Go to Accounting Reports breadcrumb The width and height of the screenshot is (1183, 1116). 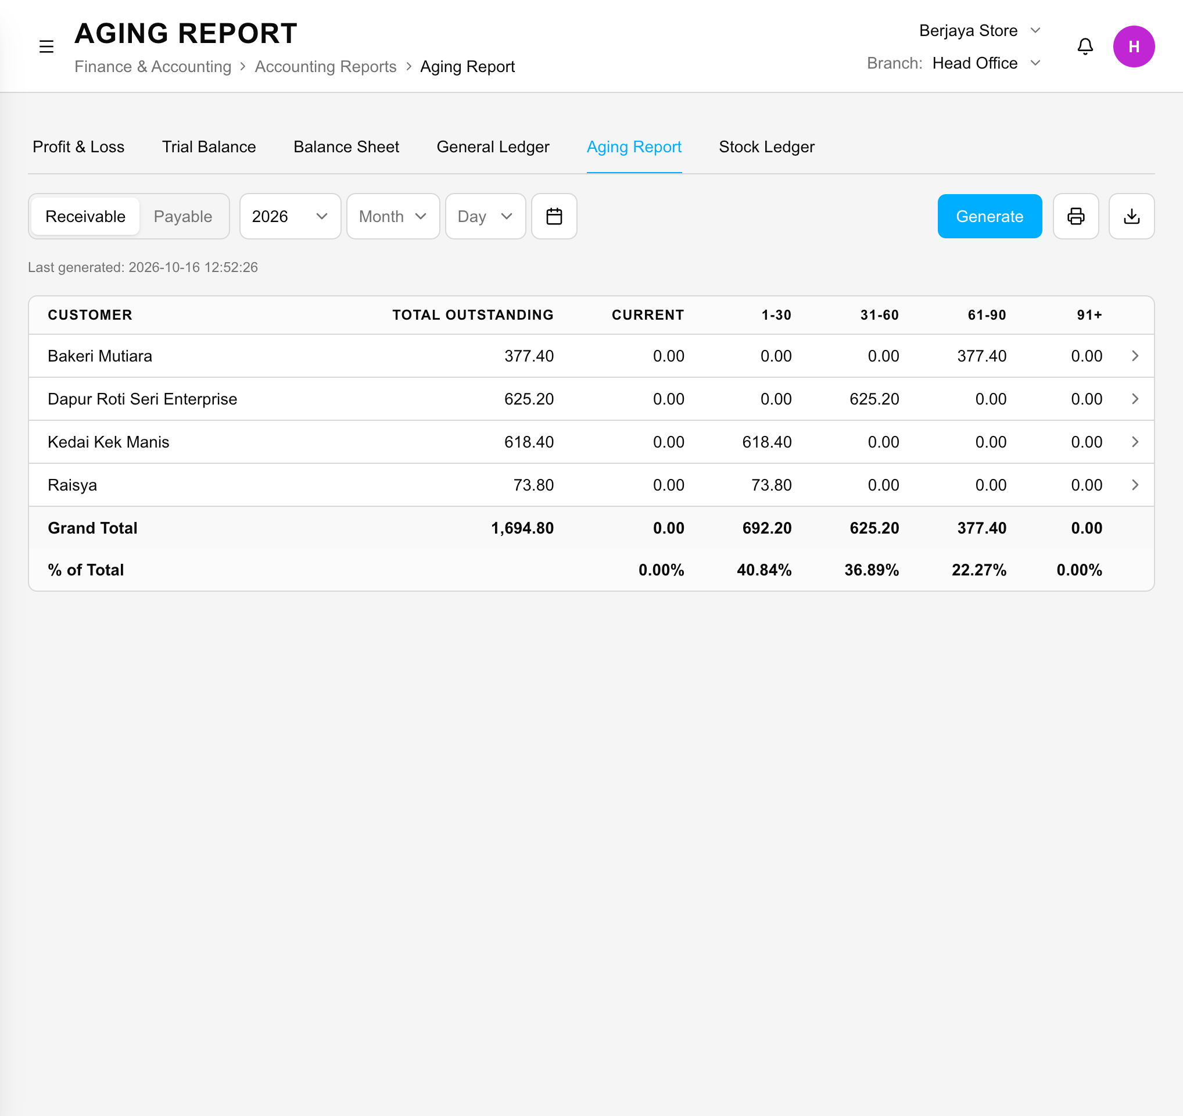(x=325, y=67)
